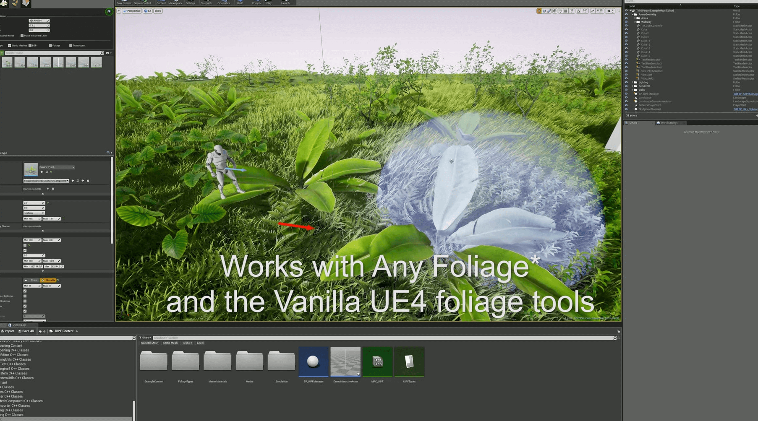Click the Perspective viewport button
Viewport: 758px width, 421px height.
pyautogui.click(x=132, y=11)
